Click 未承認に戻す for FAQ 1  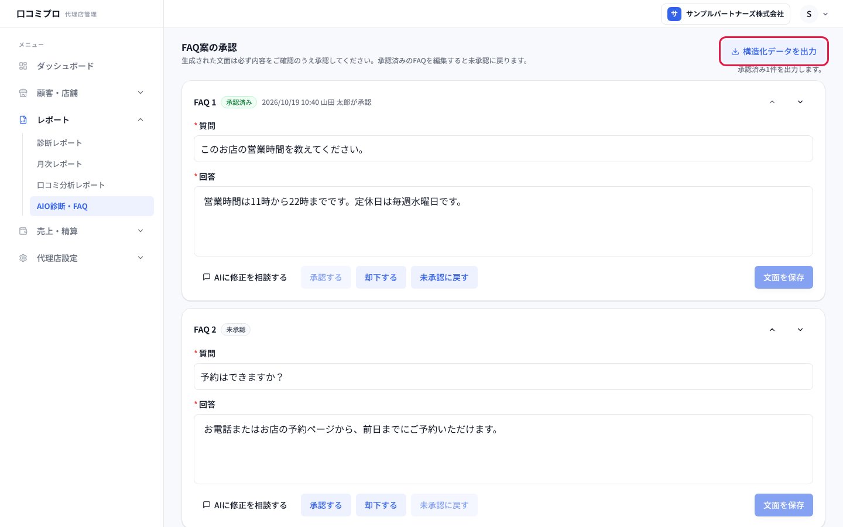[x=444, y=278]
